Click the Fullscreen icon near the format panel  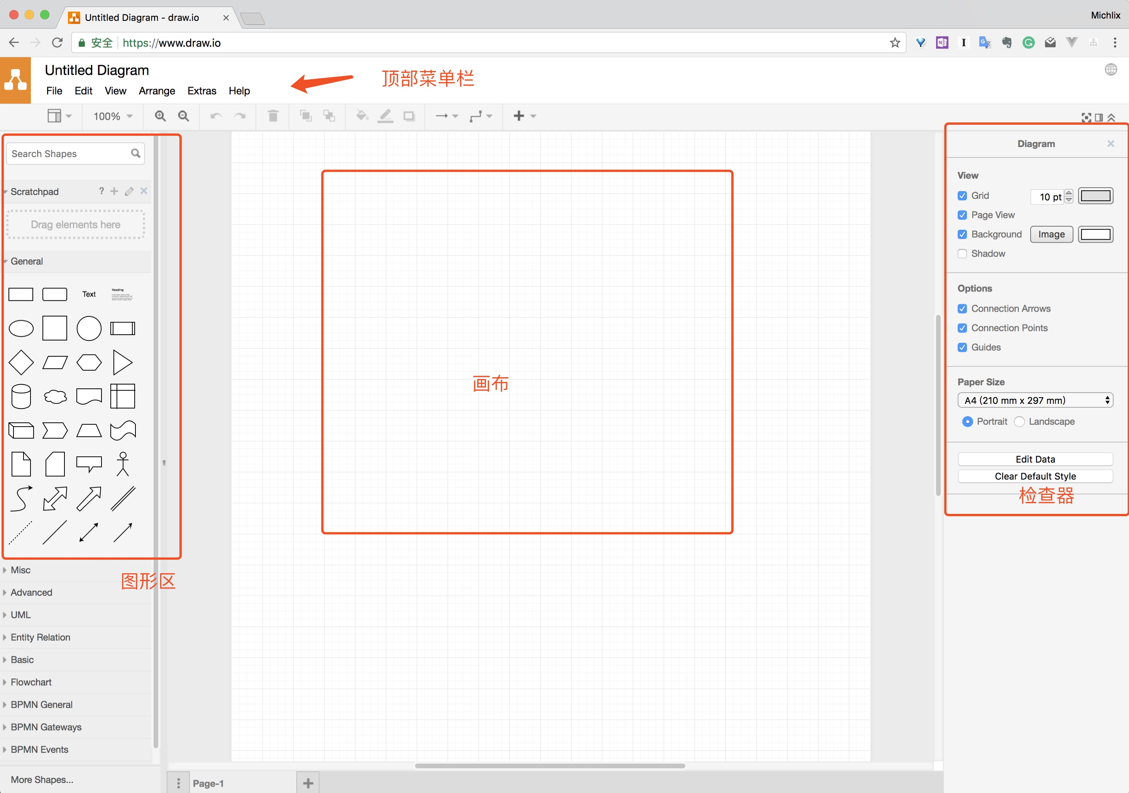pos(1087,117)
